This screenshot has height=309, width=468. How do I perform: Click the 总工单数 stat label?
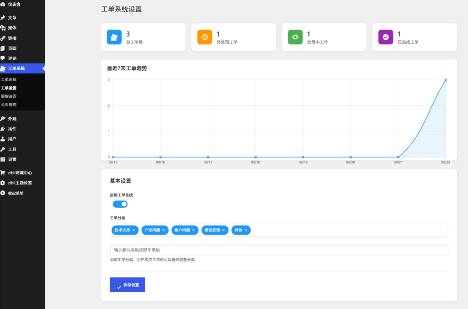click(x=134, y=42)
